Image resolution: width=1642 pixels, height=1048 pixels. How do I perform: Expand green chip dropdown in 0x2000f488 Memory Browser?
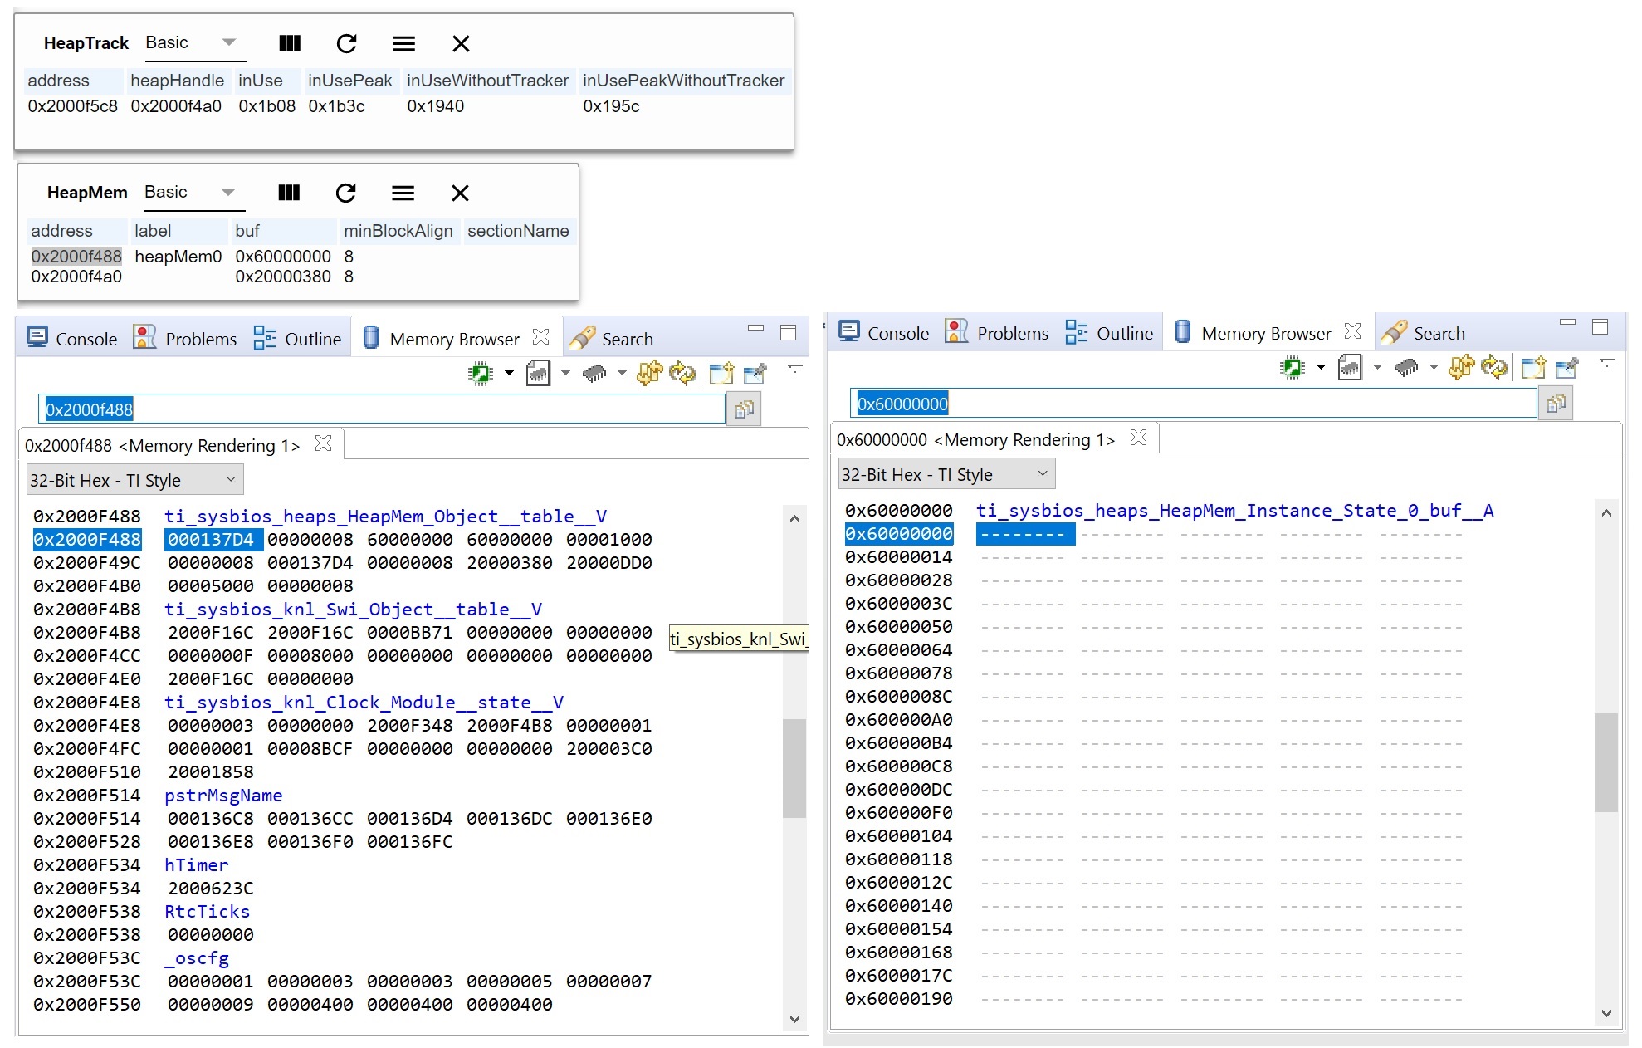(x=509, y=373)
